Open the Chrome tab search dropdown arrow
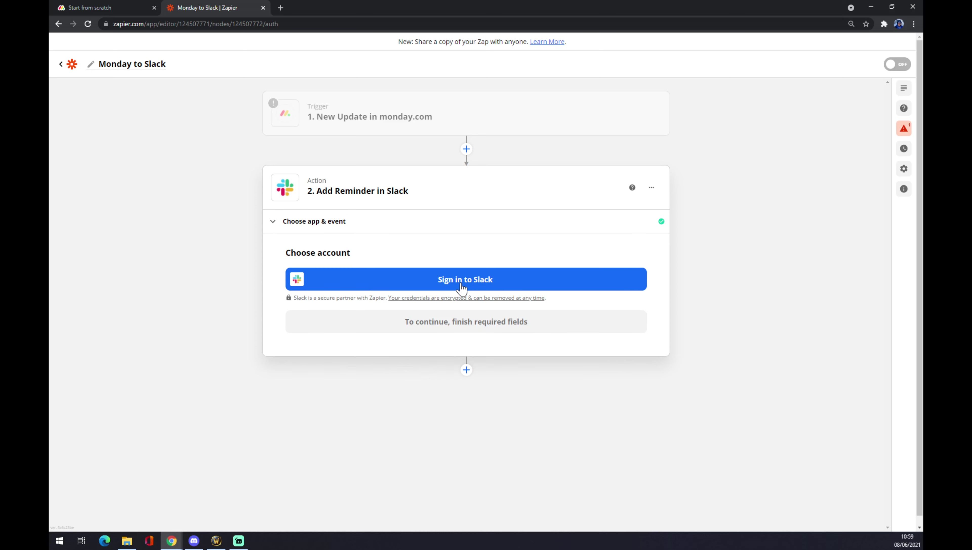Image resolution: width=972 pixels, height=550 pixels. 850,8
